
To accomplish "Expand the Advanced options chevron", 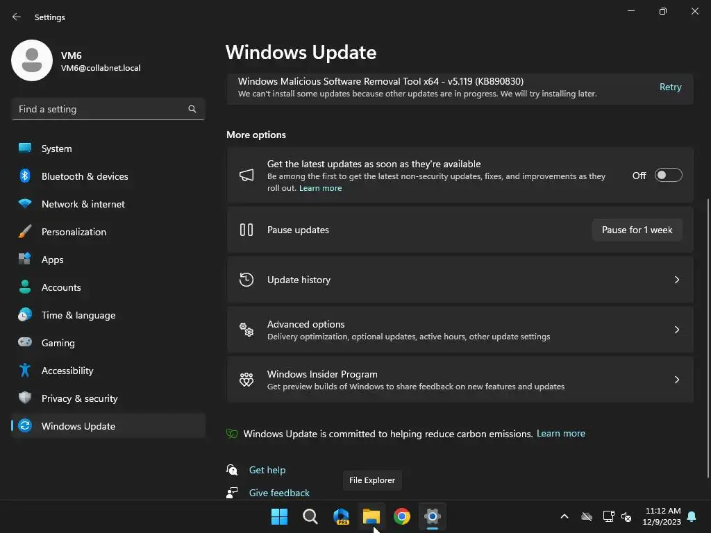I will click(677, 330).
